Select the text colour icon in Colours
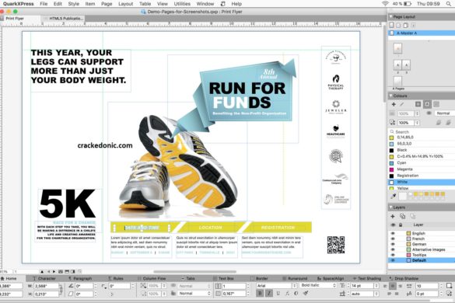This screenshot has width=455, height=303. [x=427, y=104]
